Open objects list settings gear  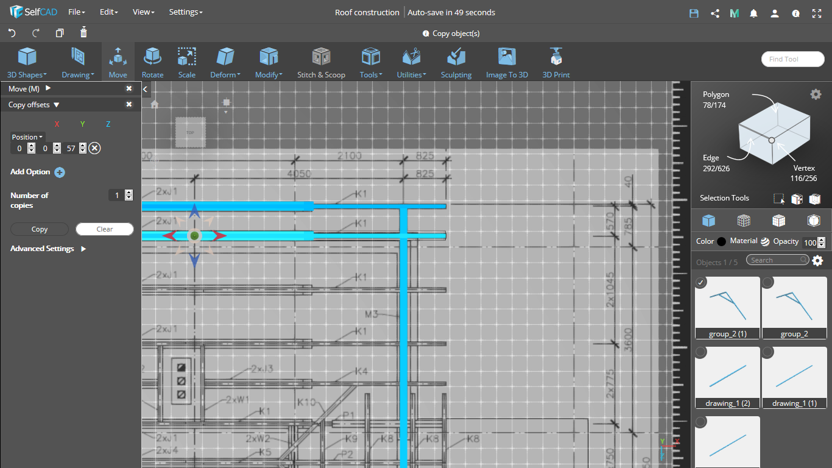(817, 261)
